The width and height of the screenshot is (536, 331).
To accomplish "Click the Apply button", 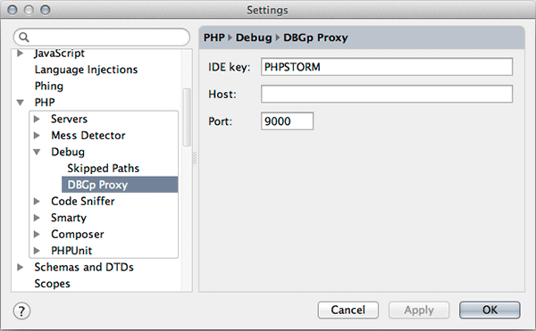I will tap(419, 310).
